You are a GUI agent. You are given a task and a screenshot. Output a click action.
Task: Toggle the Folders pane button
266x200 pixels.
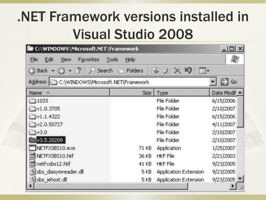(x=131, y=71)
